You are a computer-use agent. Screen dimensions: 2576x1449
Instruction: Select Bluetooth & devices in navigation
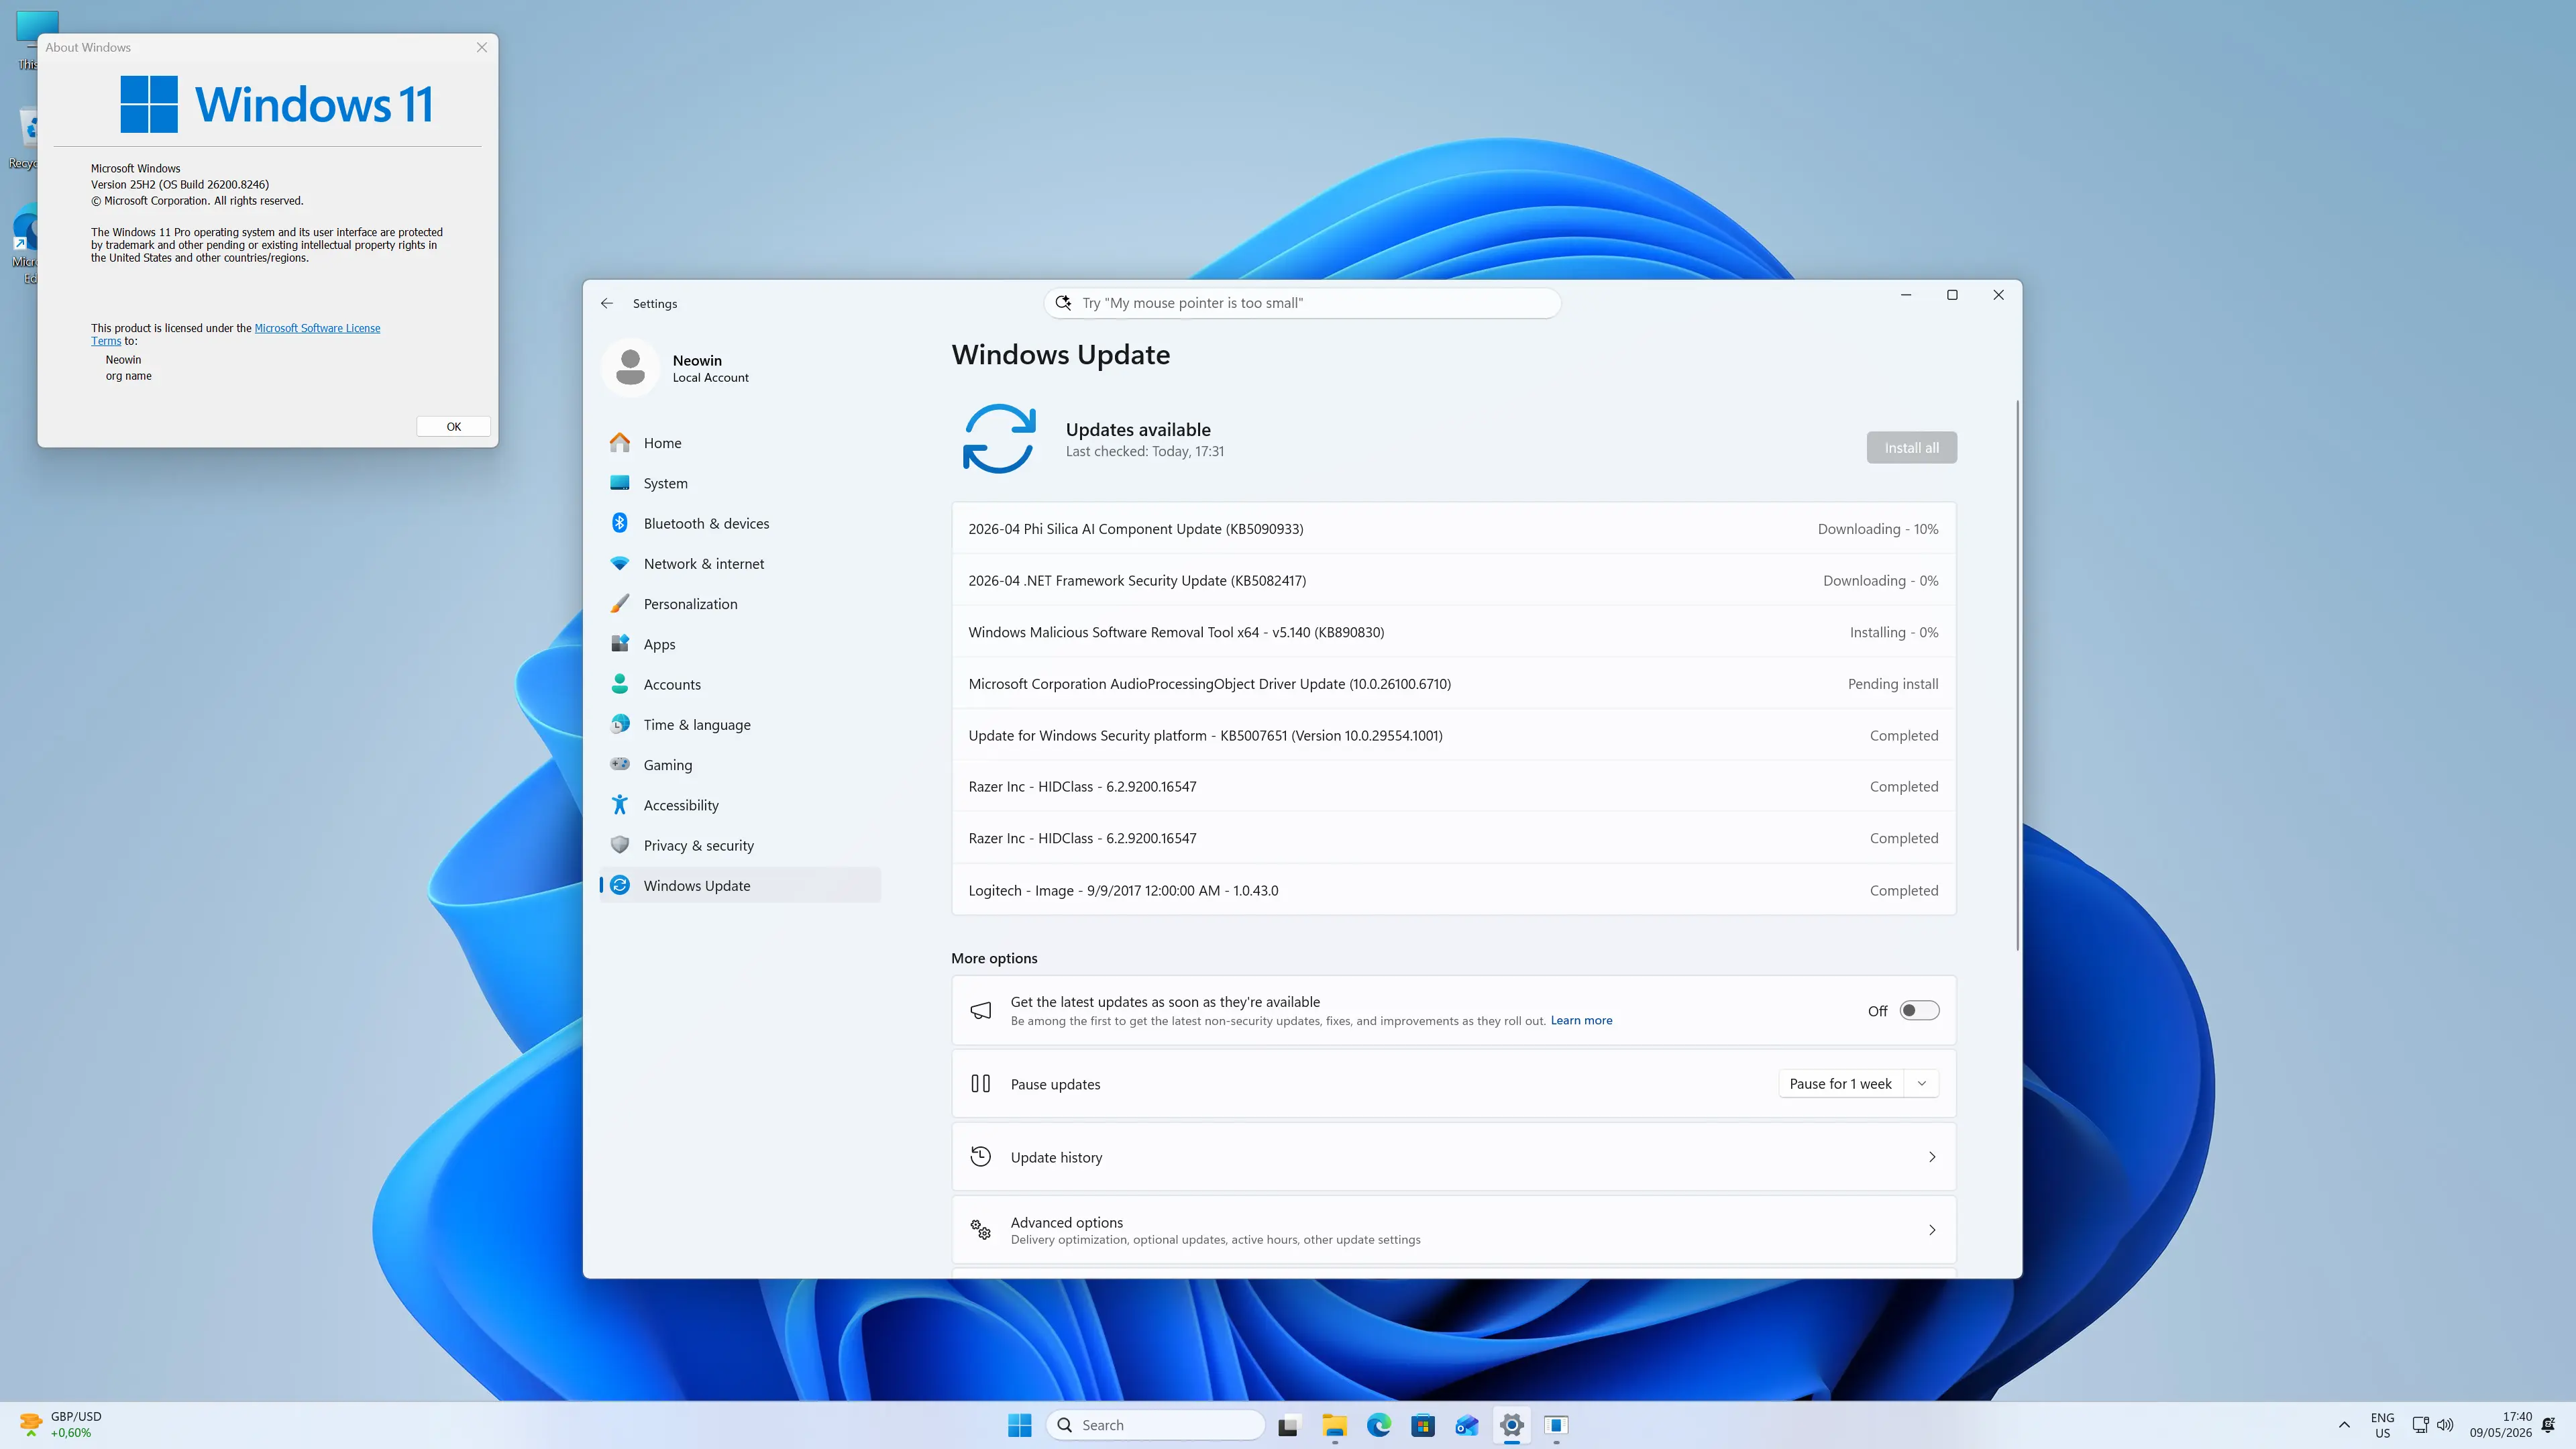pyautogui.click(x=740, y=523)
